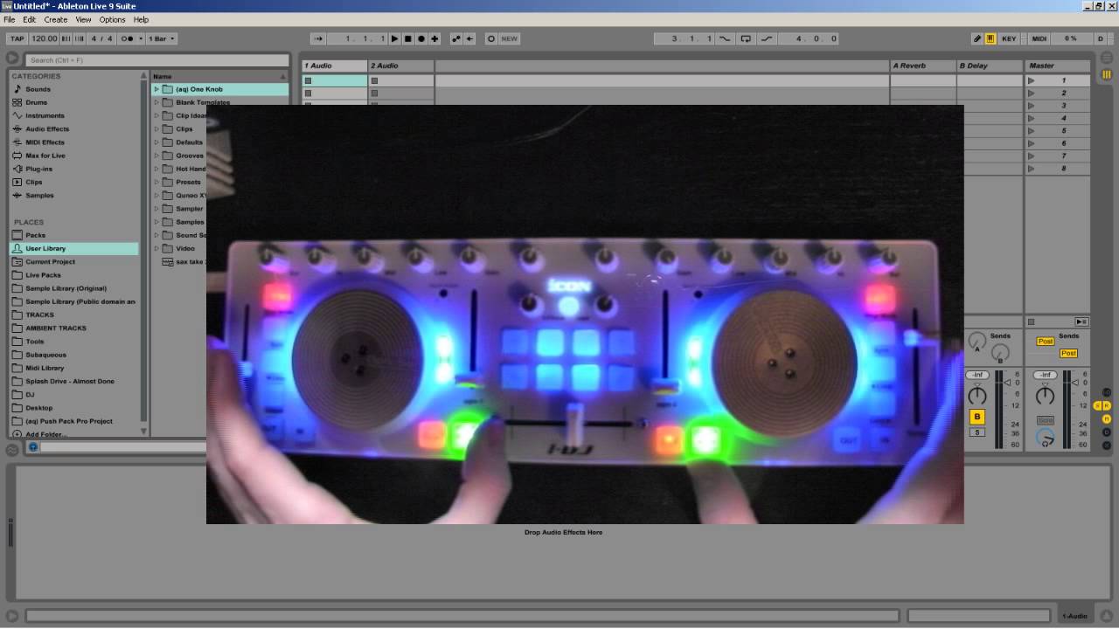Open the Options menu

[112, 19]
